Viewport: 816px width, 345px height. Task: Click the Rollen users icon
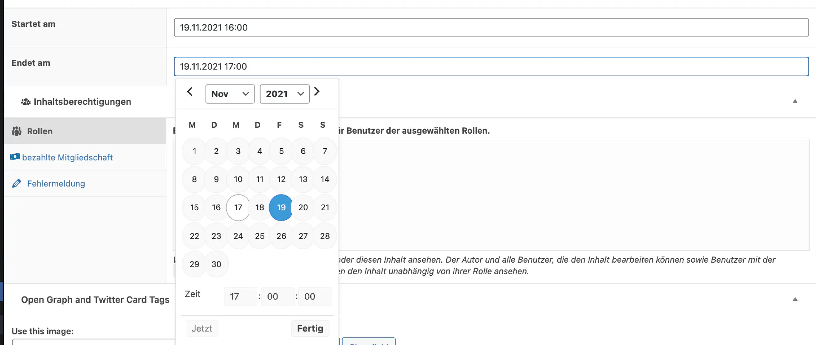pos(17,132)
